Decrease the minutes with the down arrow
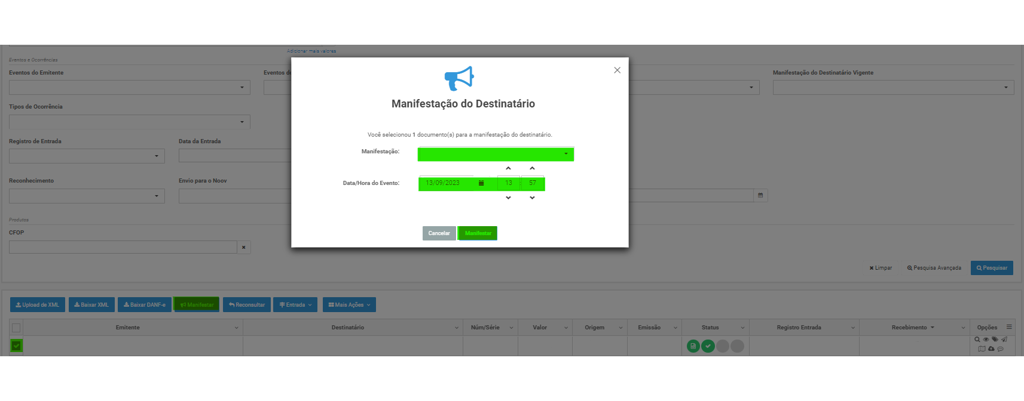The height and width of the screenshot is (401, 1024). click(532, 198)
